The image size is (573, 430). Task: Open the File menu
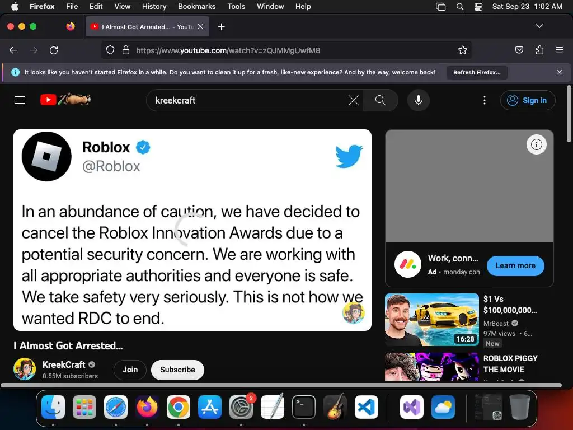pos(72,7)
